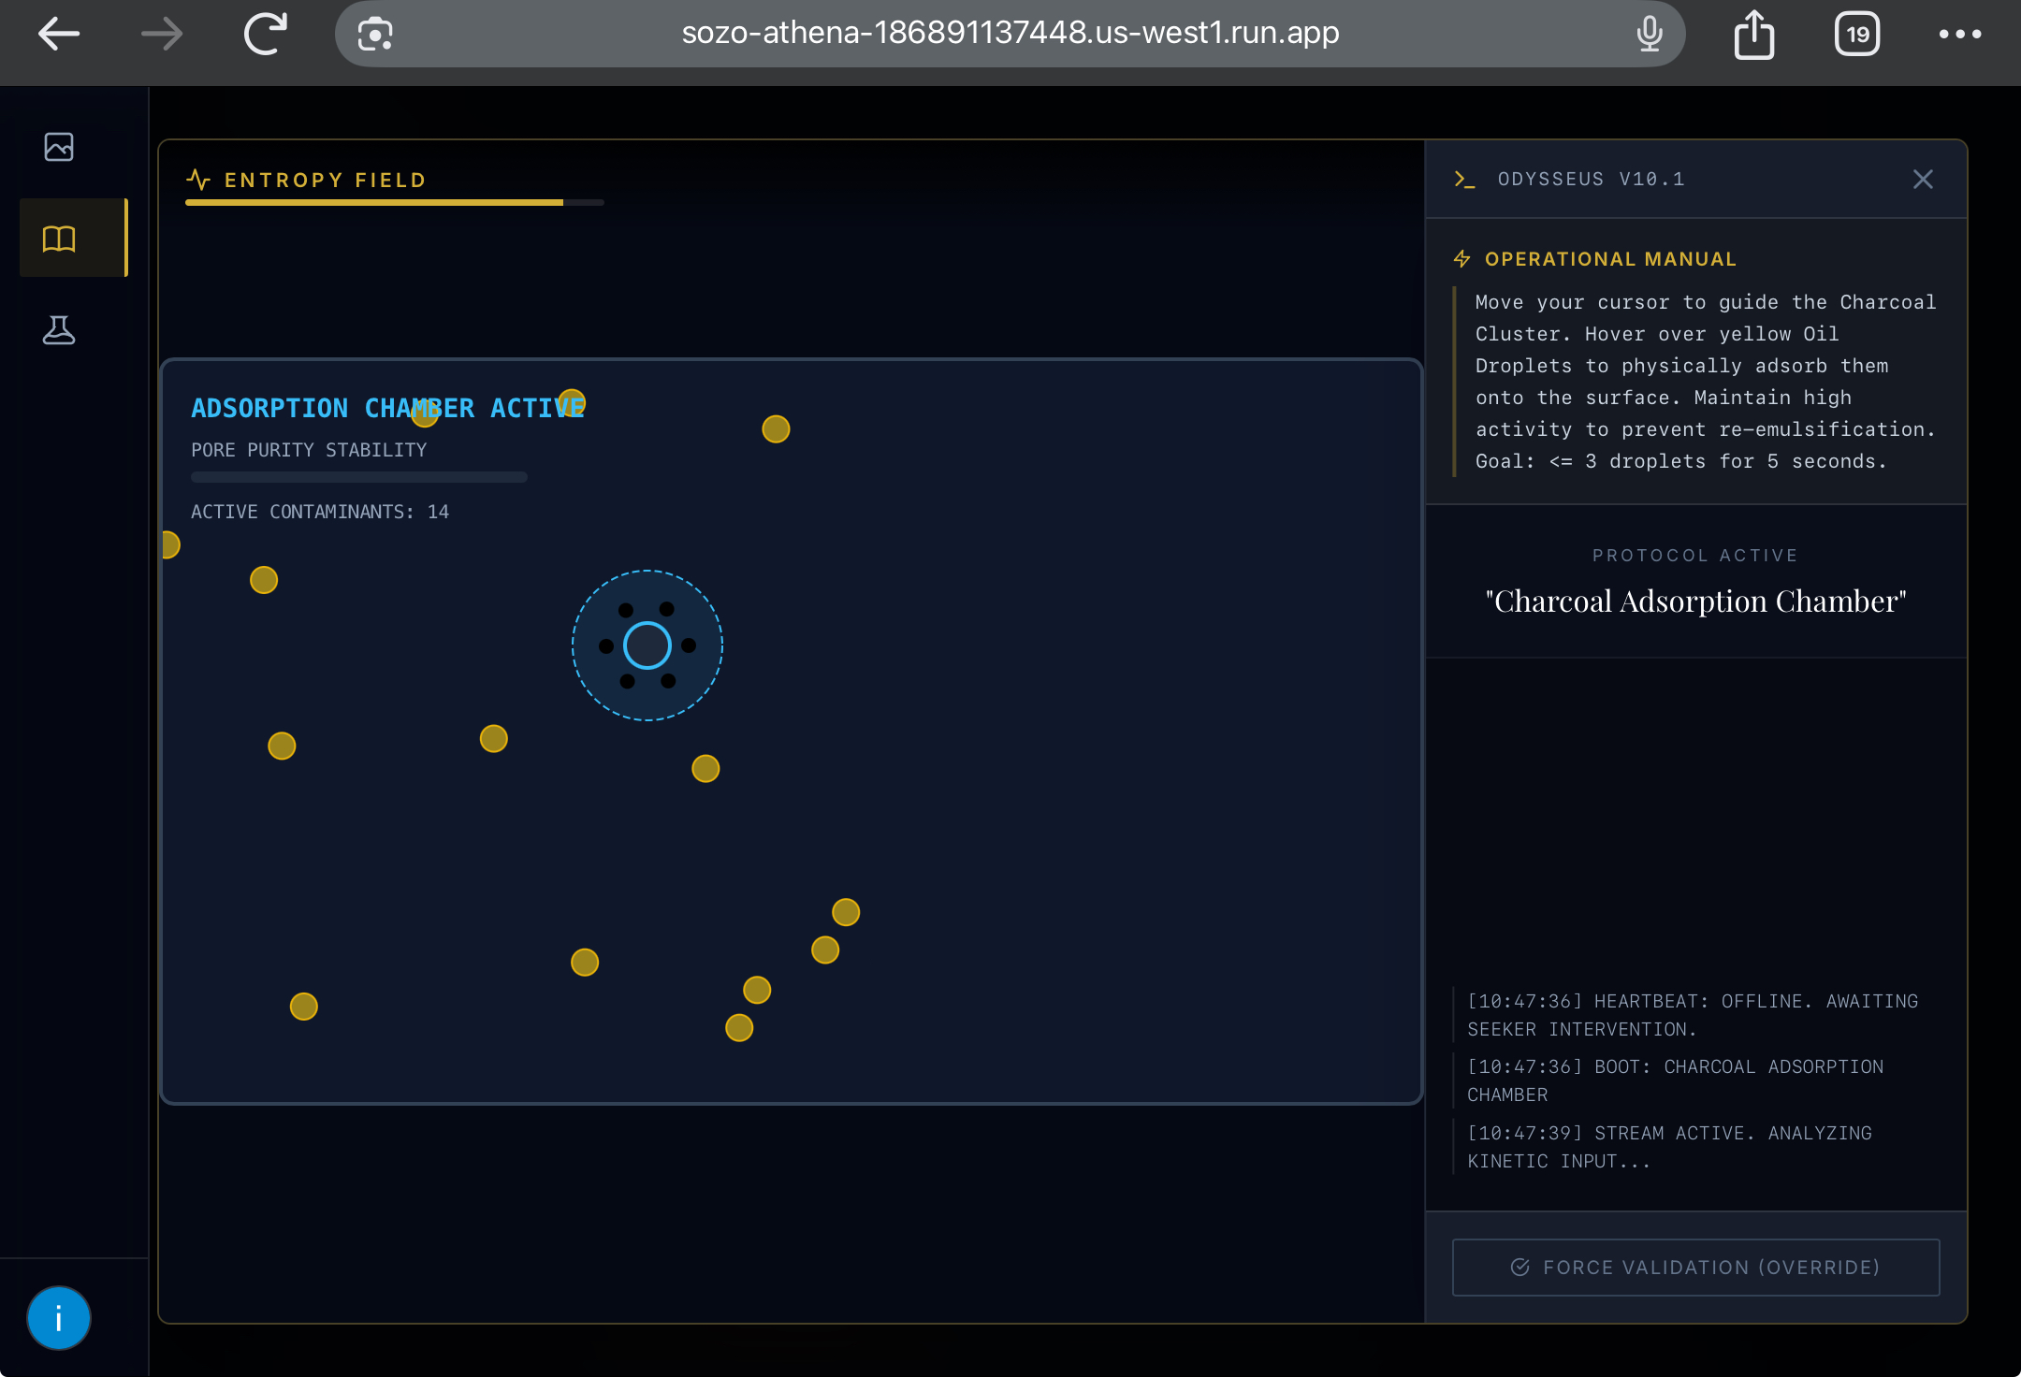2021x1377 pixels.
Task: Tap the browser forward arrow
Action: 162,35
